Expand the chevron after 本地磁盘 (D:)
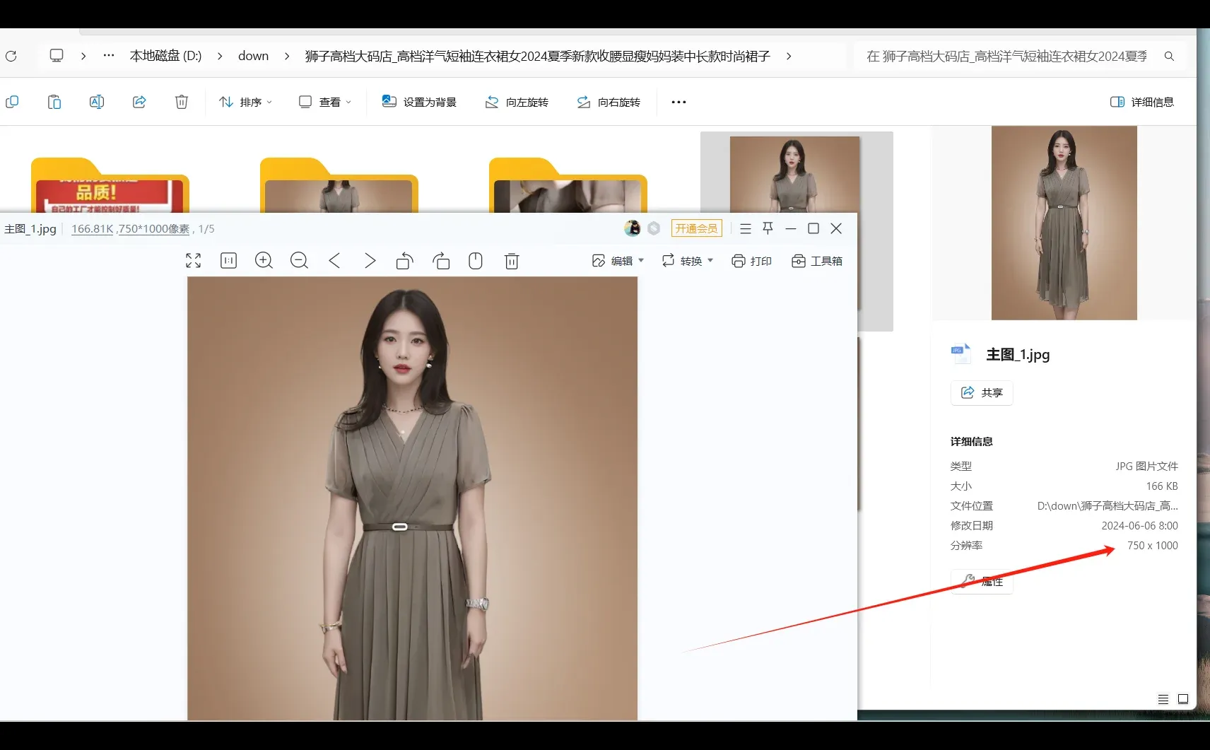Image resolution: width=1210 pixels, height=750 pixels. coord(220,56)
